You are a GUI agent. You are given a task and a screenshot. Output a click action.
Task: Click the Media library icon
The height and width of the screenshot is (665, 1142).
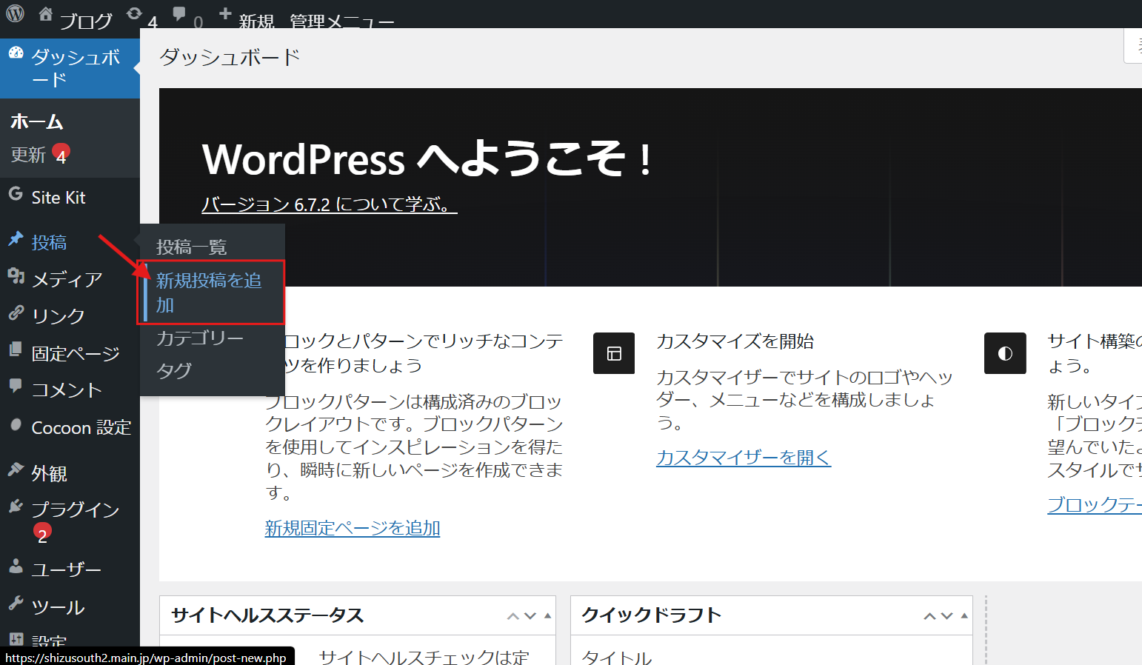click(16, 276)
